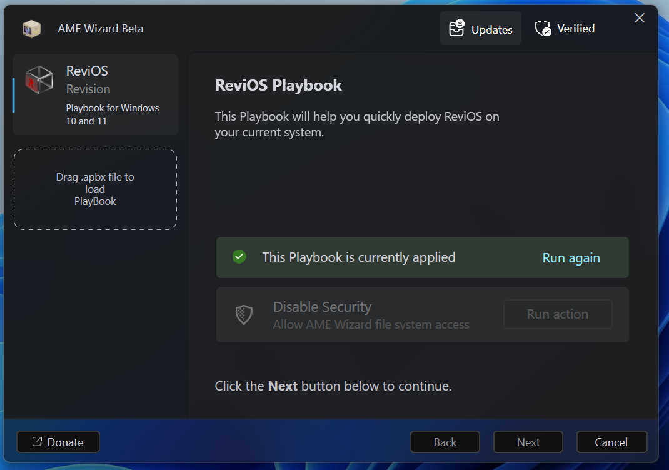Viewport: 669px width, 470px height.
Task: Cancel the wizard
Action: (611, 442)
